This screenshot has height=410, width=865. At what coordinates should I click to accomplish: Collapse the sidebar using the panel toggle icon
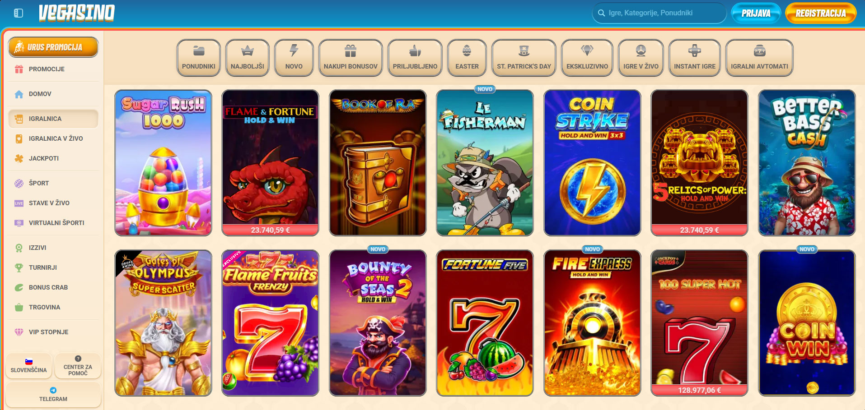19,13
